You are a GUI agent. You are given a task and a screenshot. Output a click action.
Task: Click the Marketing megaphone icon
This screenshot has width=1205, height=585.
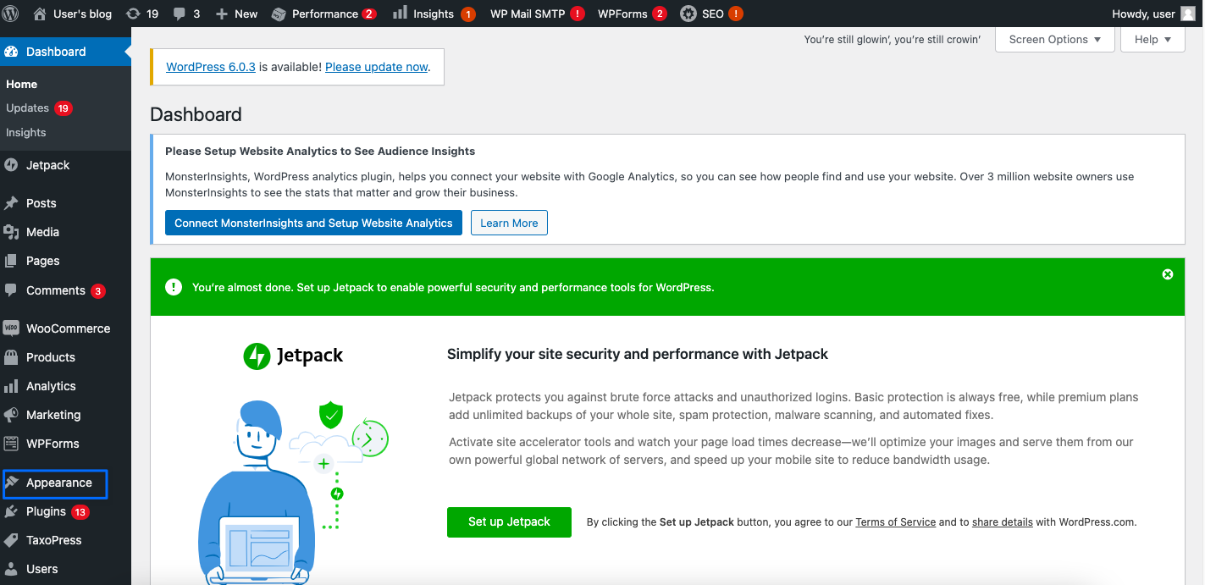(11, 415)
